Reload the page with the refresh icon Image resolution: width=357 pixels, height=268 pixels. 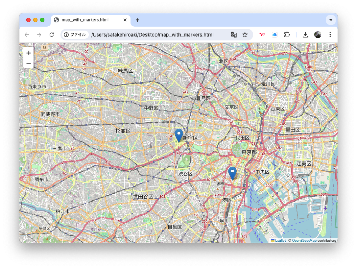pos(51,34)
